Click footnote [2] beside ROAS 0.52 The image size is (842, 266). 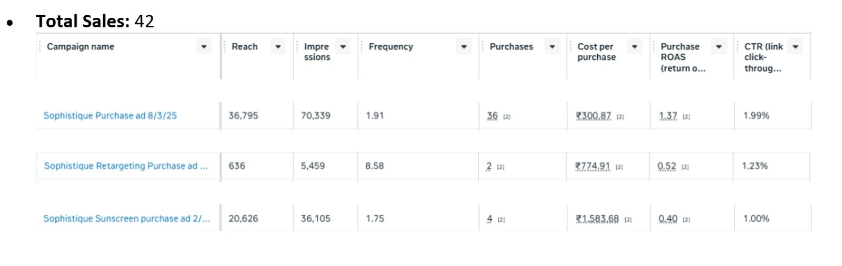(685, 168)
